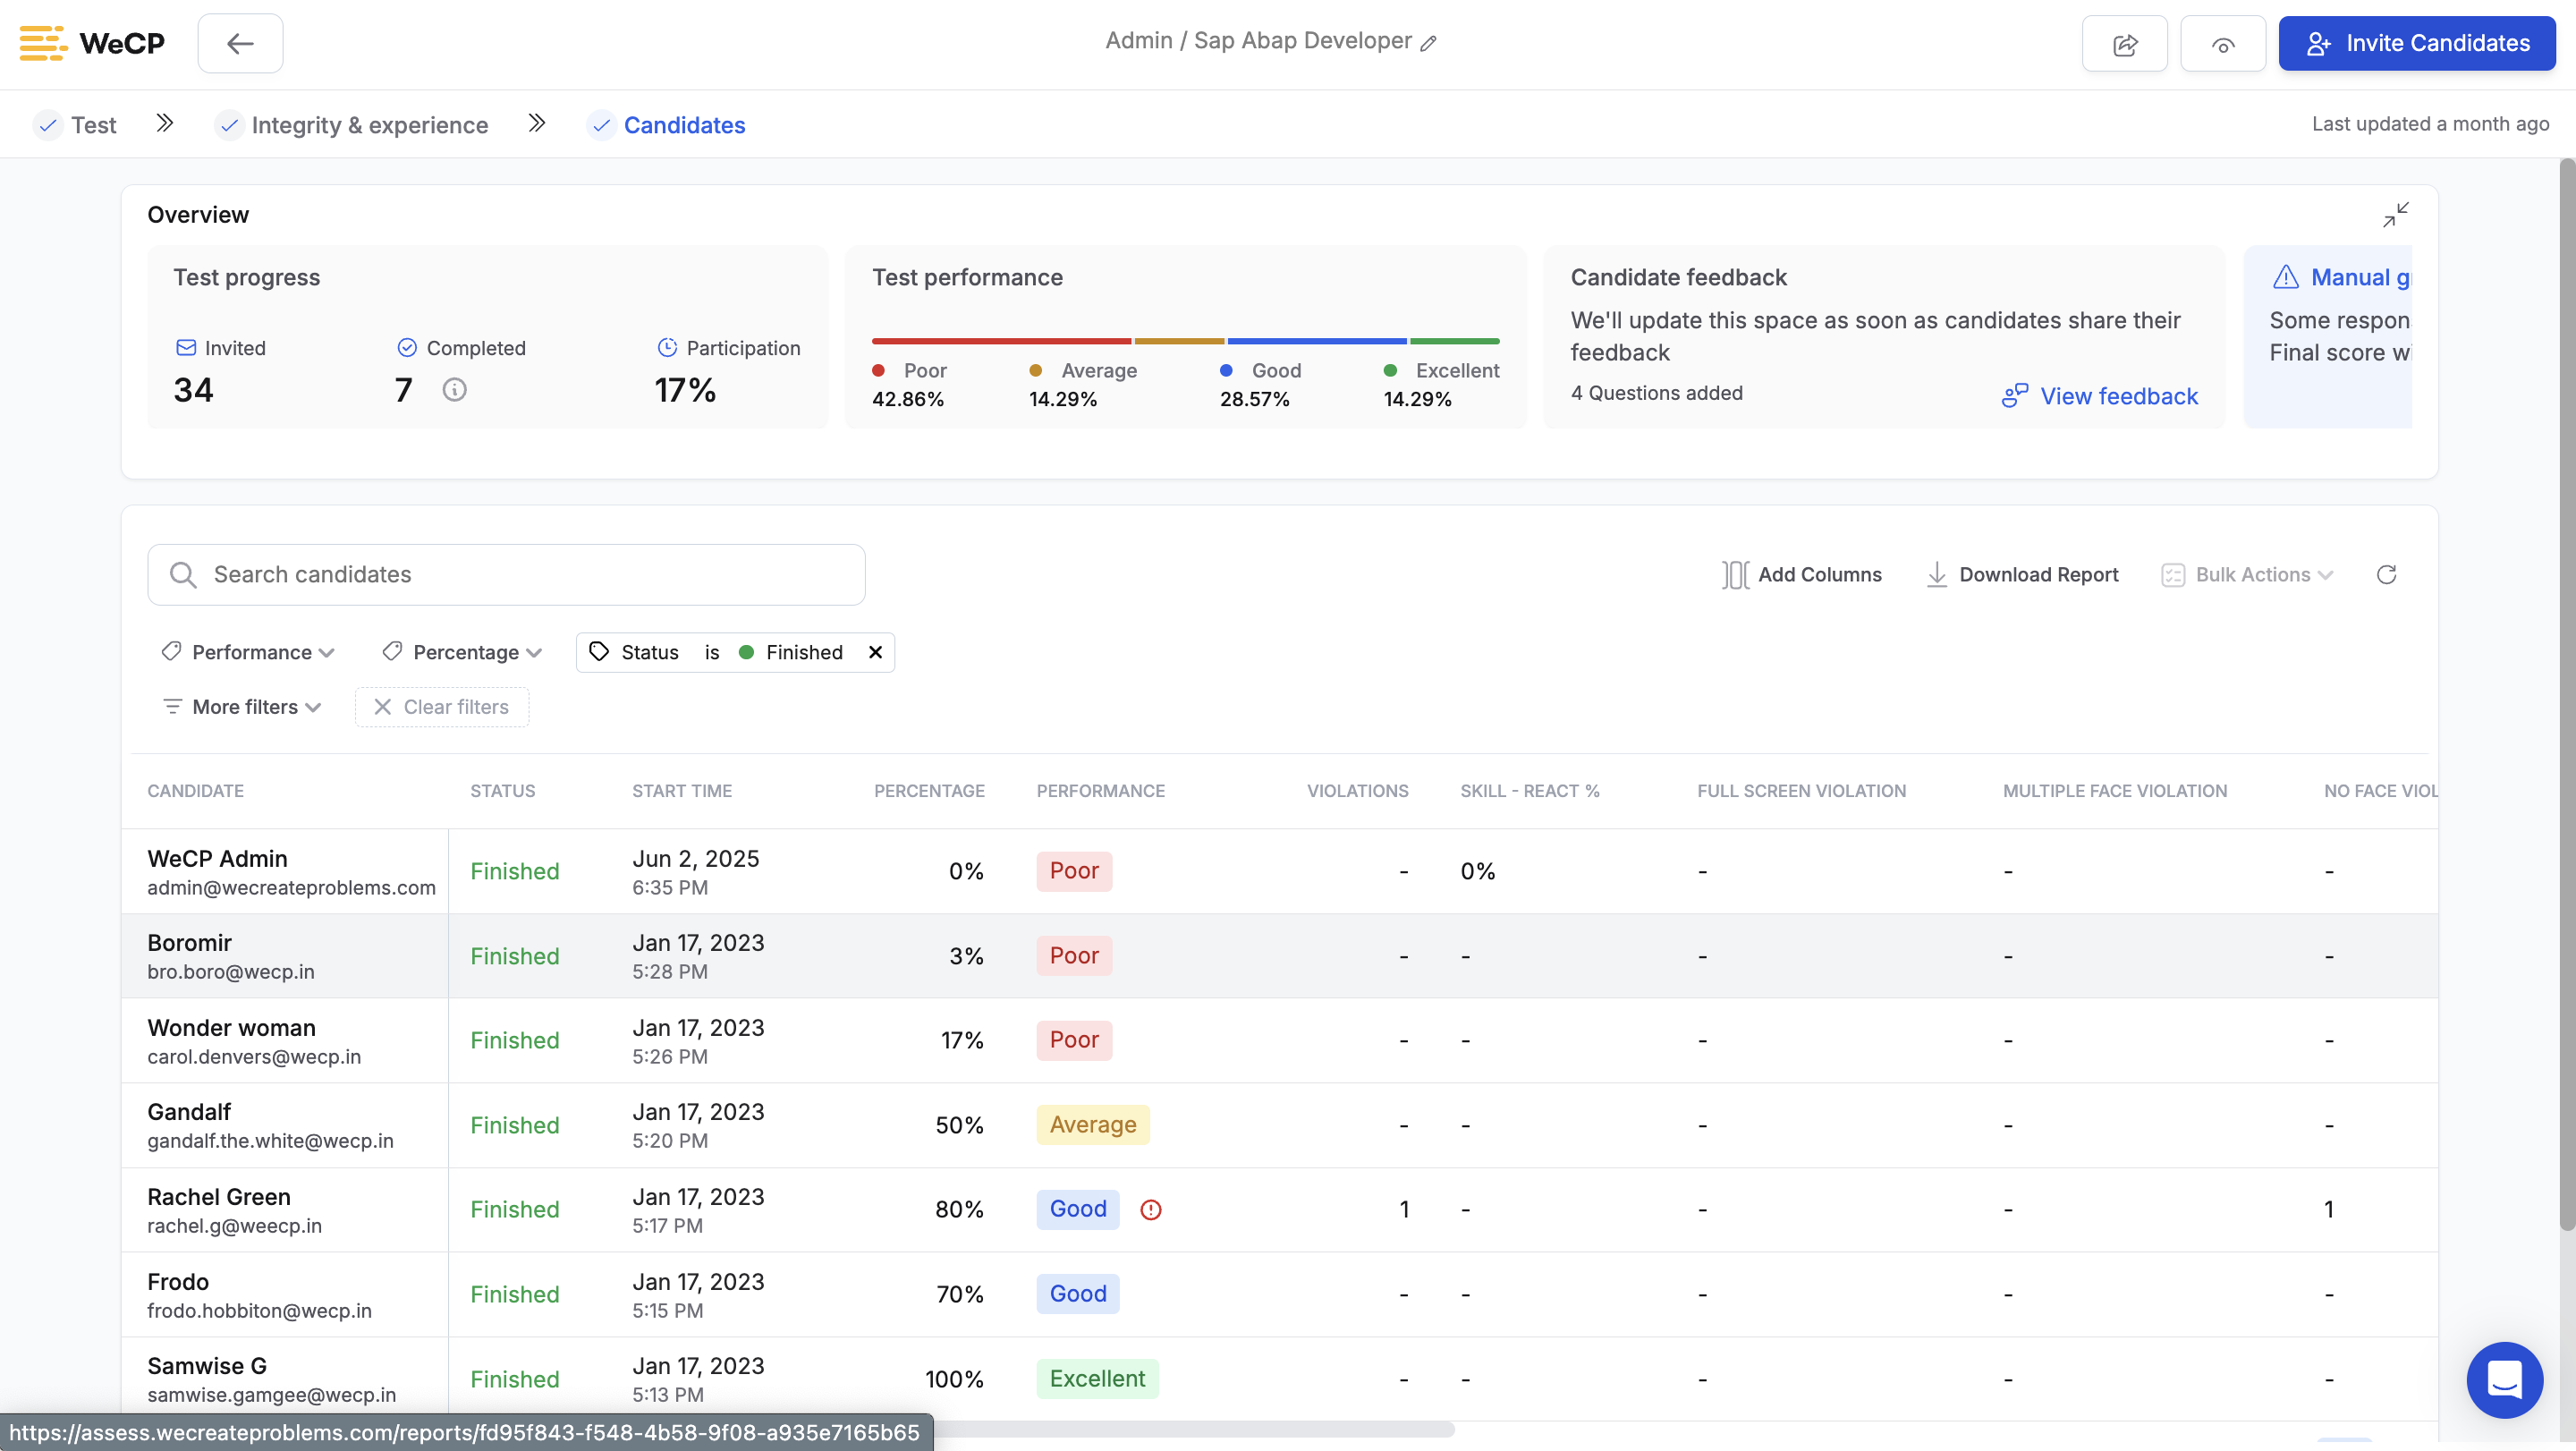Screen dimensions: 2576x1451
Task: Click the Search candidates input field
Action: click(x=506, y=574)
